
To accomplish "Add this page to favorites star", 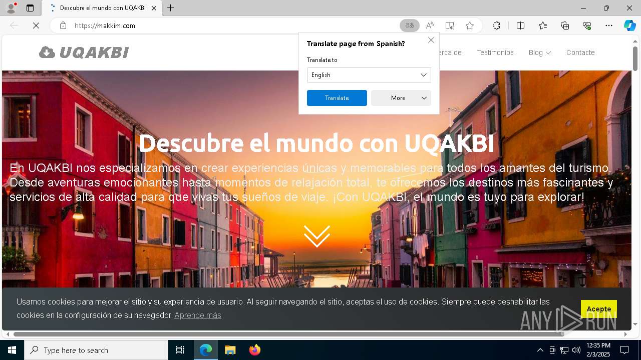I will click(470, 25).
